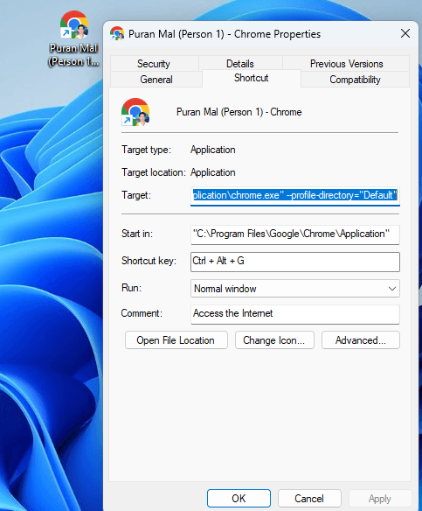Screen dimensions: 422x511
Task: Switch to the Details tab
Action: [240, 63]
